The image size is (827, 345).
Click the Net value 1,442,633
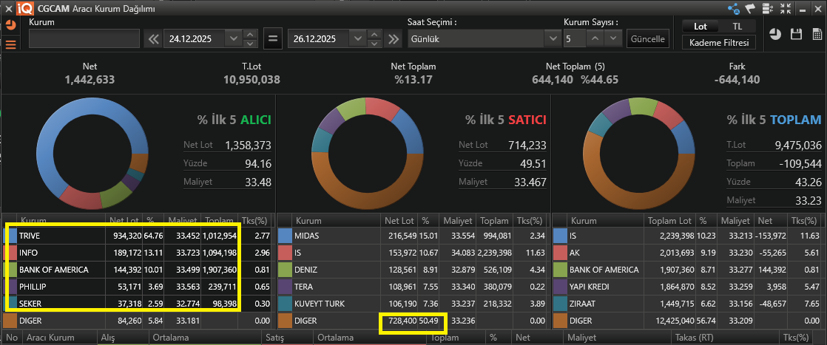(90, 80)
